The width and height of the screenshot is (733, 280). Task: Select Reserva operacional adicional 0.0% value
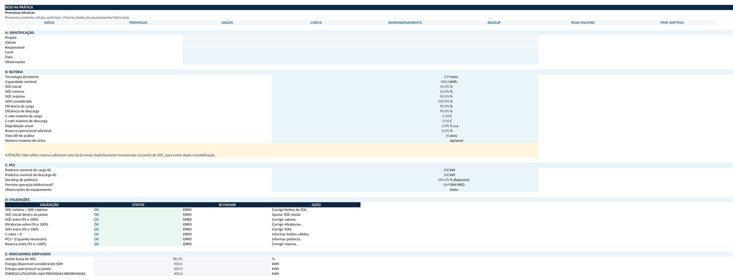445,130
